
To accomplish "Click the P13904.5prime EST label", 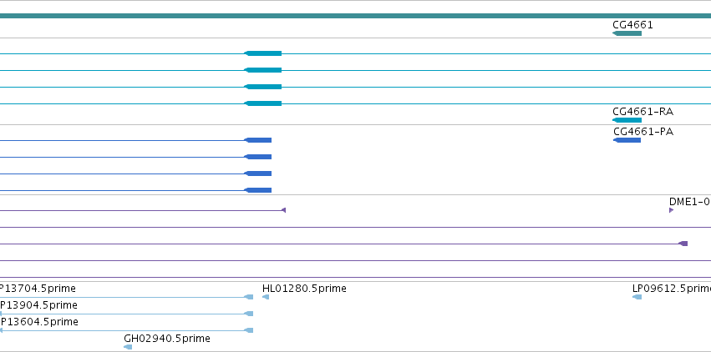I will click(x=38, y=305).
